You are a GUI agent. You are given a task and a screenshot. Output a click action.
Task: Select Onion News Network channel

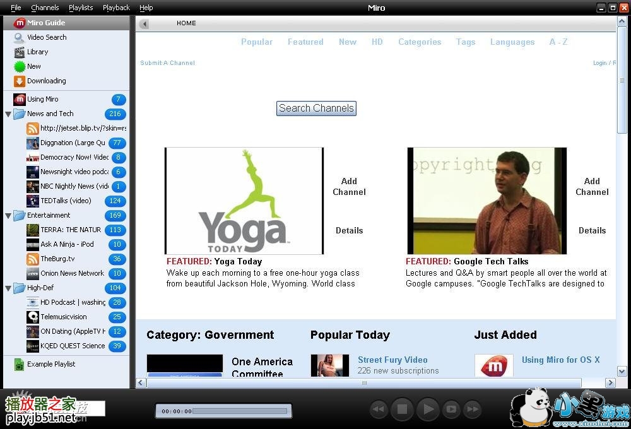pyautogui.click(x=76, y=273)
